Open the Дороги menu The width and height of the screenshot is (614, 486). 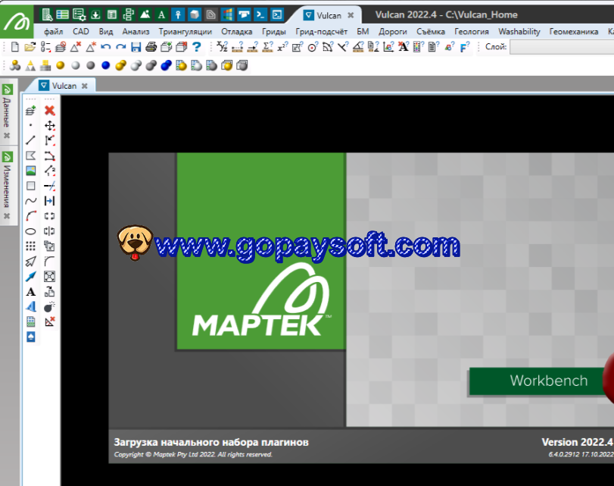tap(393, 32)
